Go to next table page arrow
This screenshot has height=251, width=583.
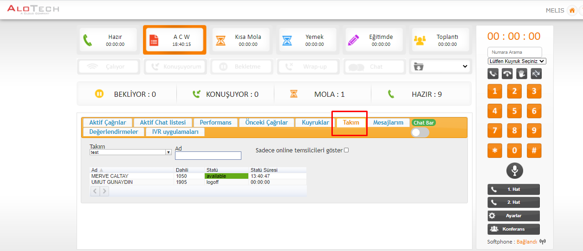[104, 191]
